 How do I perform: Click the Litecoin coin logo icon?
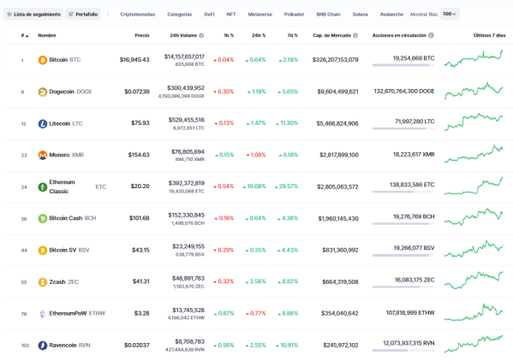point(43,124)
